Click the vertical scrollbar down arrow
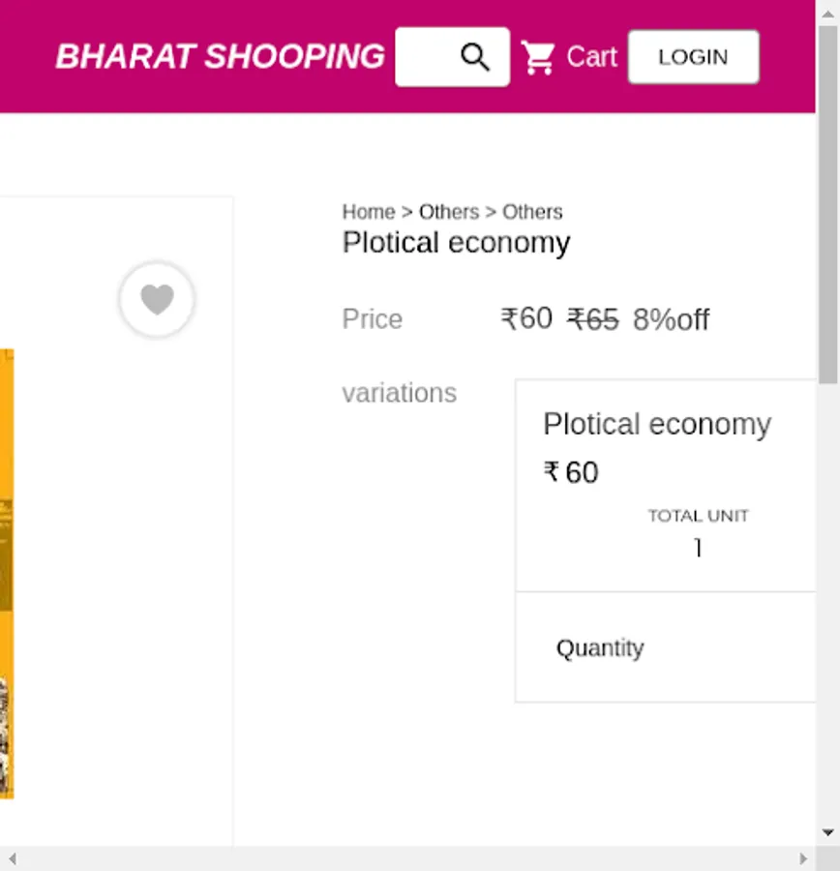Viewport: 840px width, 871px height. click(828, 832)
